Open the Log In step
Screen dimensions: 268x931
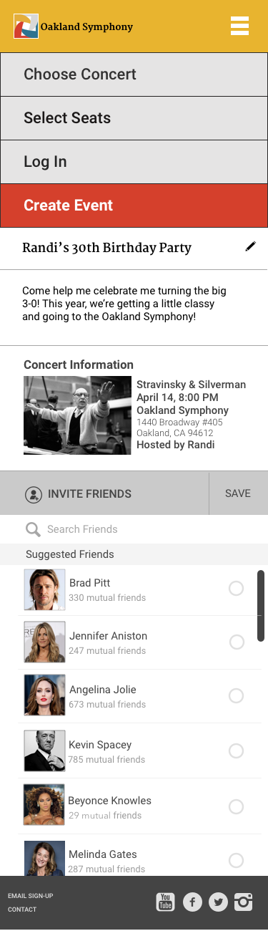[134, 162]
